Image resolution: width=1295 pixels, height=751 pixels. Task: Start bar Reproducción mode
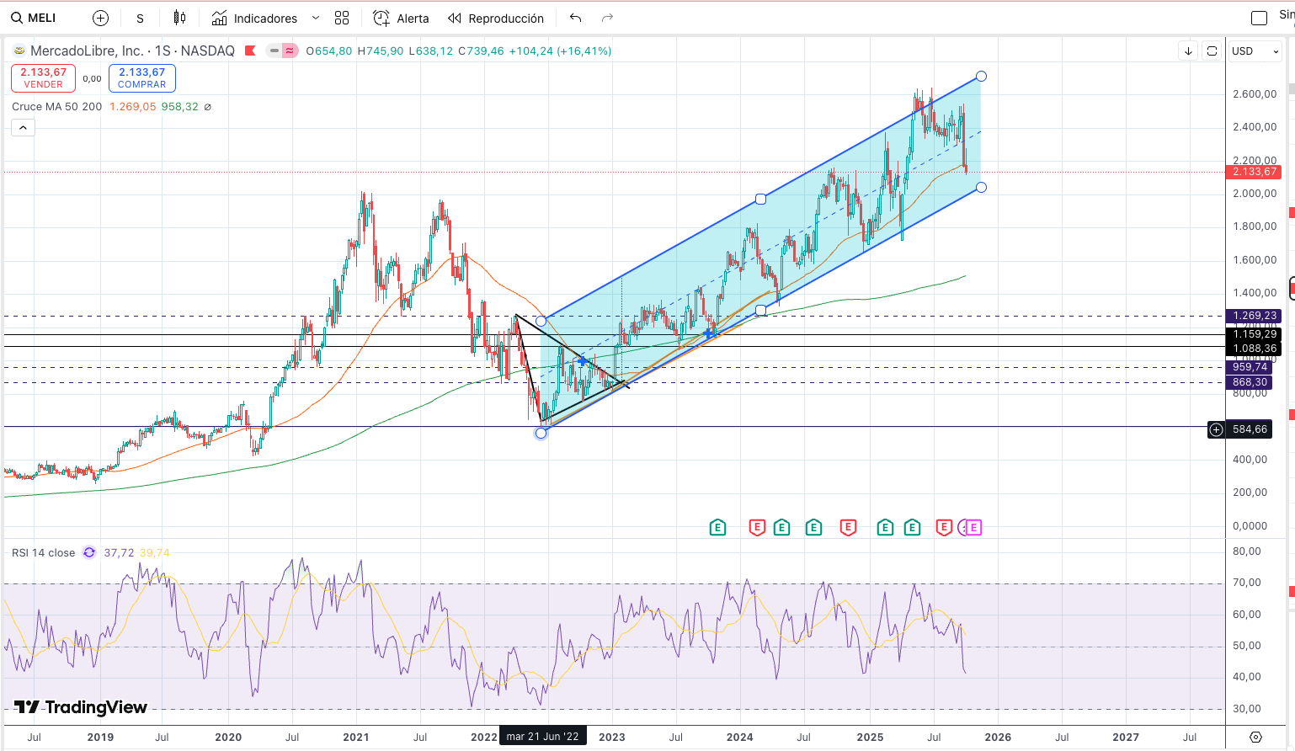point(496,18)
